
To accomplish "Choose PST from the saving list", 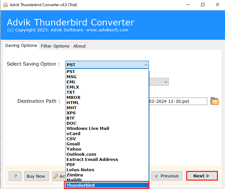I will point(107,71).
